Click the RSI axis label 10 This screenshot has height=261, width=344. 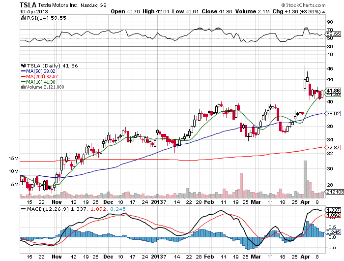(x=330, y=55)
